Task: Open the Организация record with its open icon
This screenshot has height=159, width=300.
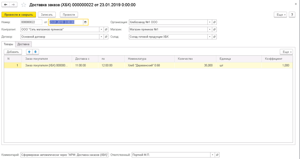Action: (214, 22)
